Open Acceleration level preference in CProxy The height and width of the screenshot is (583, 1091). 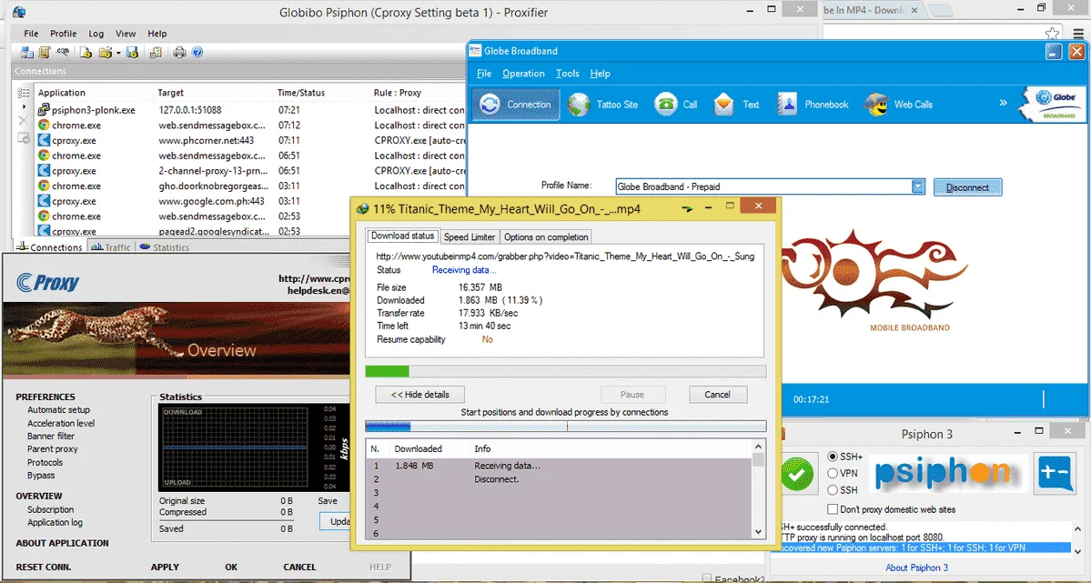point(61,423)
